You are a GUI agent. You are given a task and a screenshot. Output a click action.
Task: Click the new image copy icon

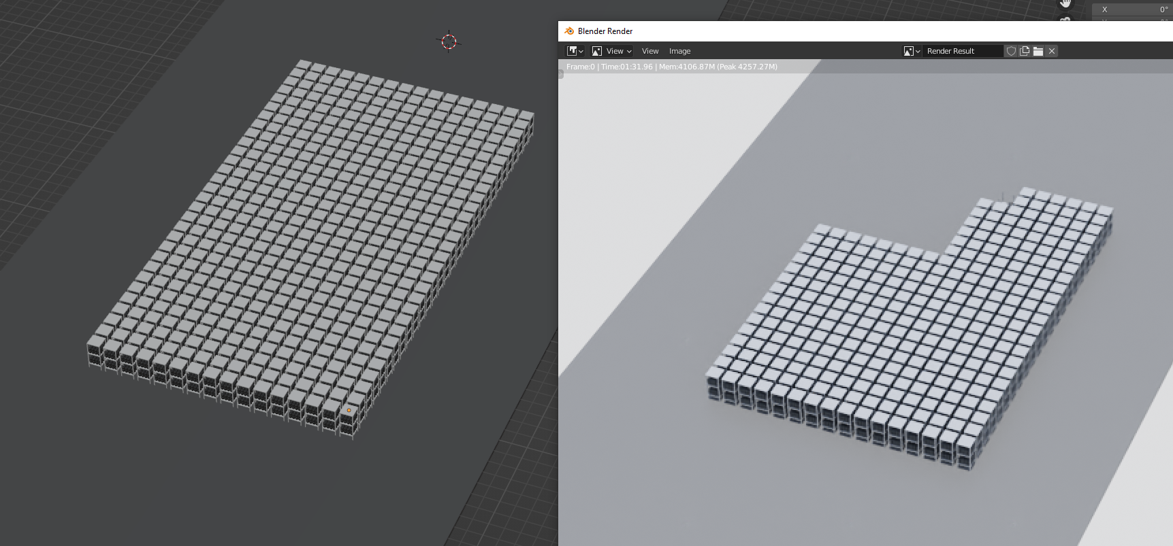click(x=1025, y=51)
